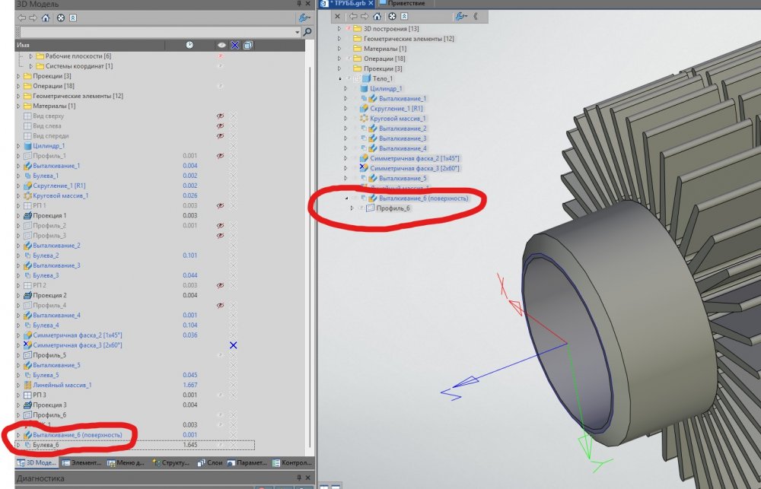Click the forward arrow in viewport tree toolbar
Image resolution: width=761 pixels, height=489 pixels.
pos(365,17)
